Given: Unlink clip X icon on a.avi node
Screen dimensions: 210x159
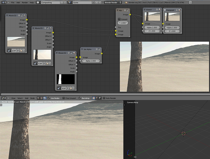Looking at the screenshot, I should coord(73,88).
